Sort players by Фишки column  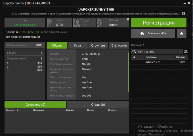180,57
